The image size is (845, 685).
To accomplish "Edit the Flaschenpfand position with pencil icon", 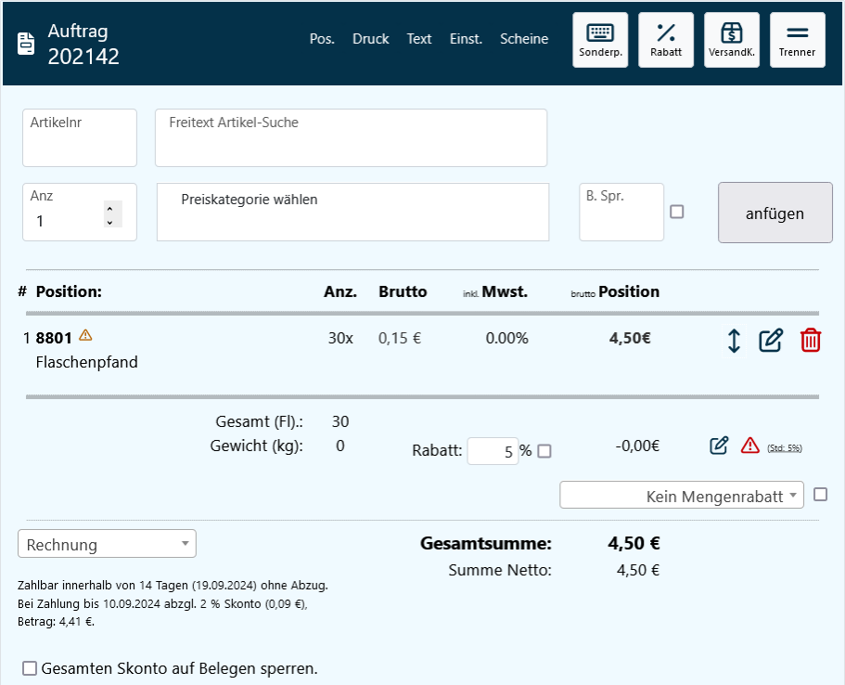I will coord(771,341).
